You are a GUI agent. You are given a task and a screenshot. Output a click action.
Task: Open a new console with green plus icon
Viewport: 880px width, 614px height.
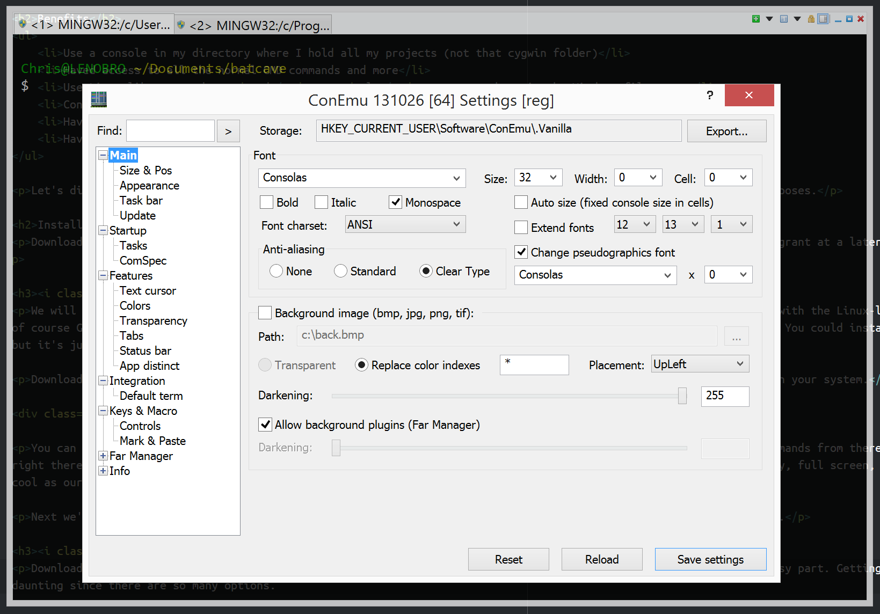(x=757, y=18)
